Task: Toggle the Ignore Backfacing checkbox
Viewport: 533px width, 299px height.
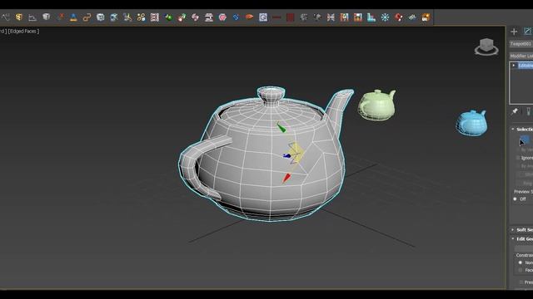Action: 518,158
